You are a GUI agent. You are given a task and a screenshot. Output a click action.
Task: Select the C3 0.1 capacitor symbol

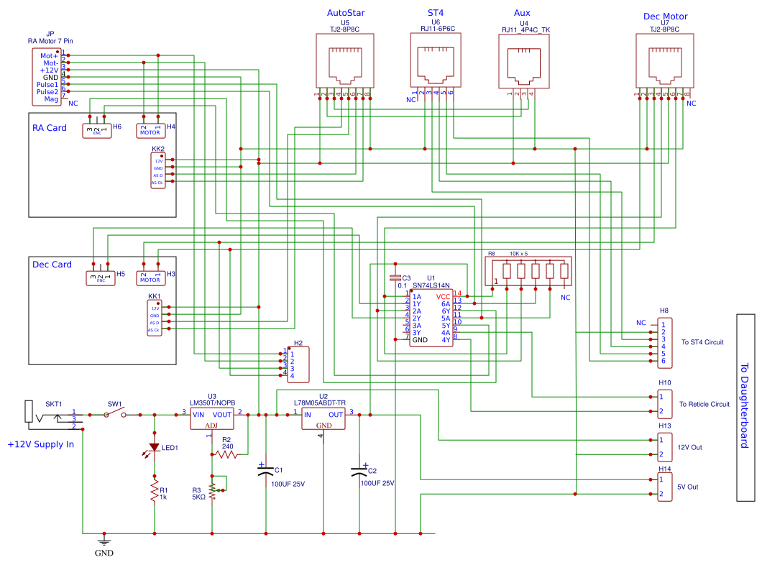click(395, 278)
